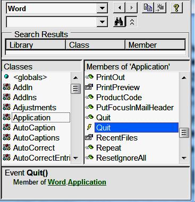Select the Quit method member
The width and height of the screenshot is (195, 202).
click(103, 118)
